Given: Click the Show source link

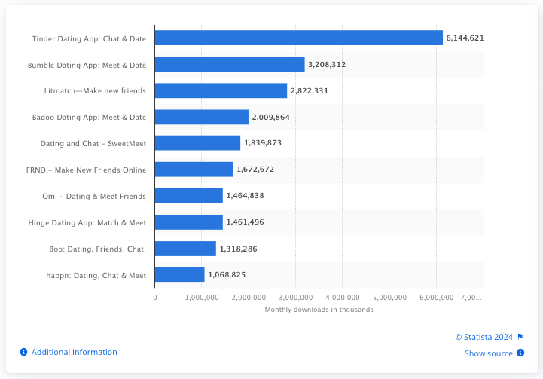Looking at the screenshot, I should pos(488,353).
